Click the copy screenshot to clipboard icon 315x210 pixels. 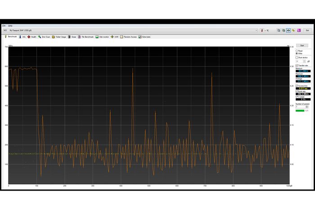click(283, 30)
